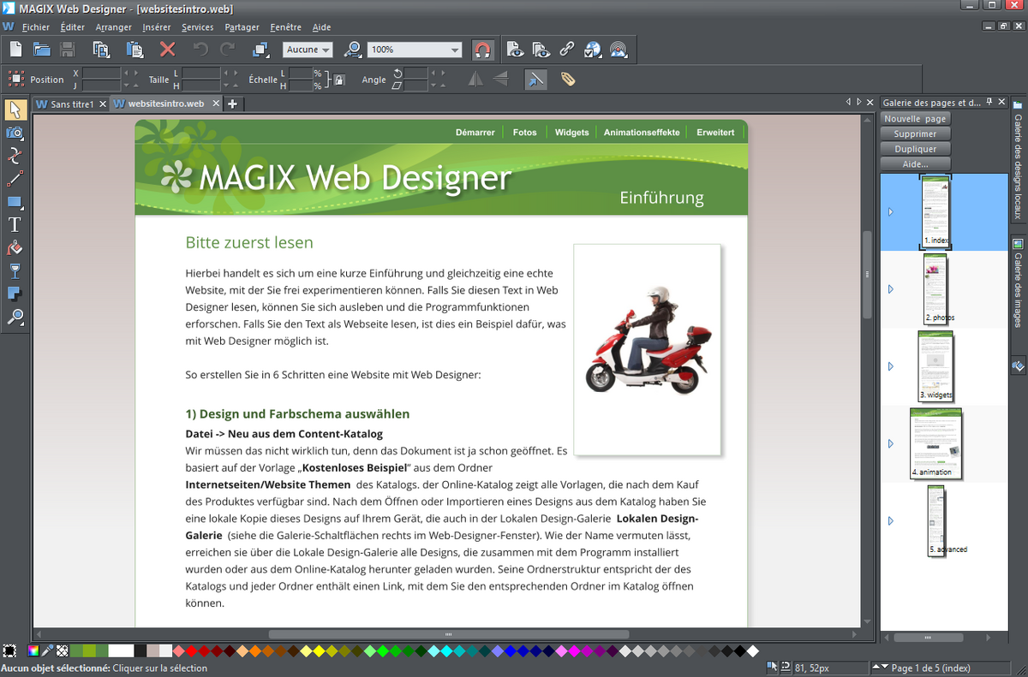
Task: Click the X position input field
Action: click(x=101, y=73)
